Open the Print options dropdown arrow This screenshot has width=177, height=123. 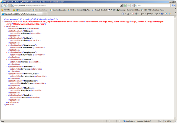tap(139, 14)
